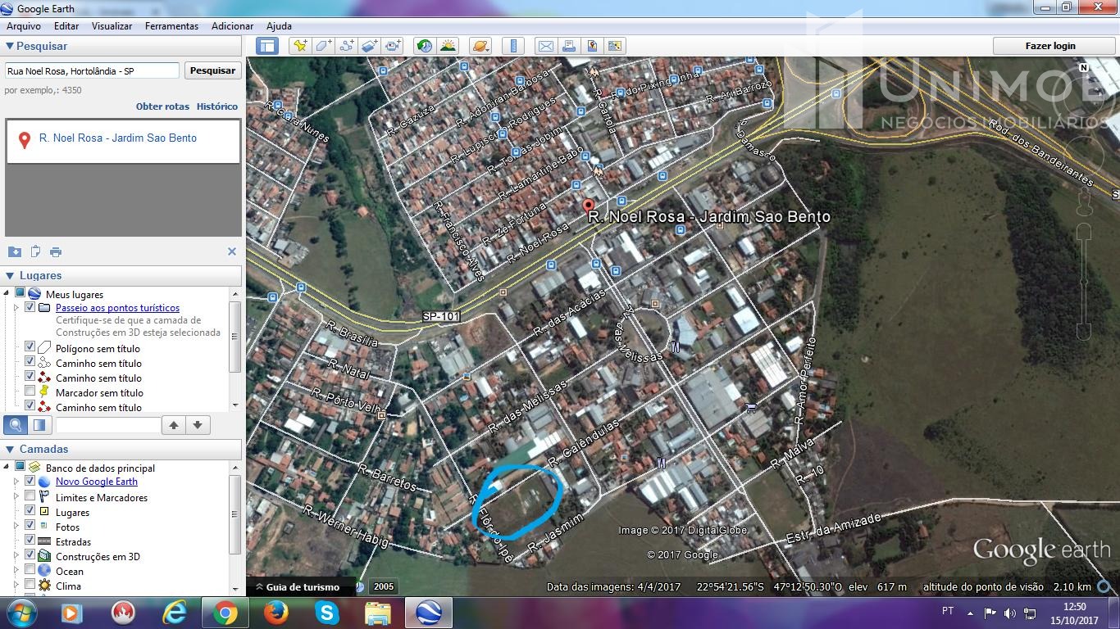
Task: Uncheck the Estradas layer checkbox
Action: tap(30, 541)
